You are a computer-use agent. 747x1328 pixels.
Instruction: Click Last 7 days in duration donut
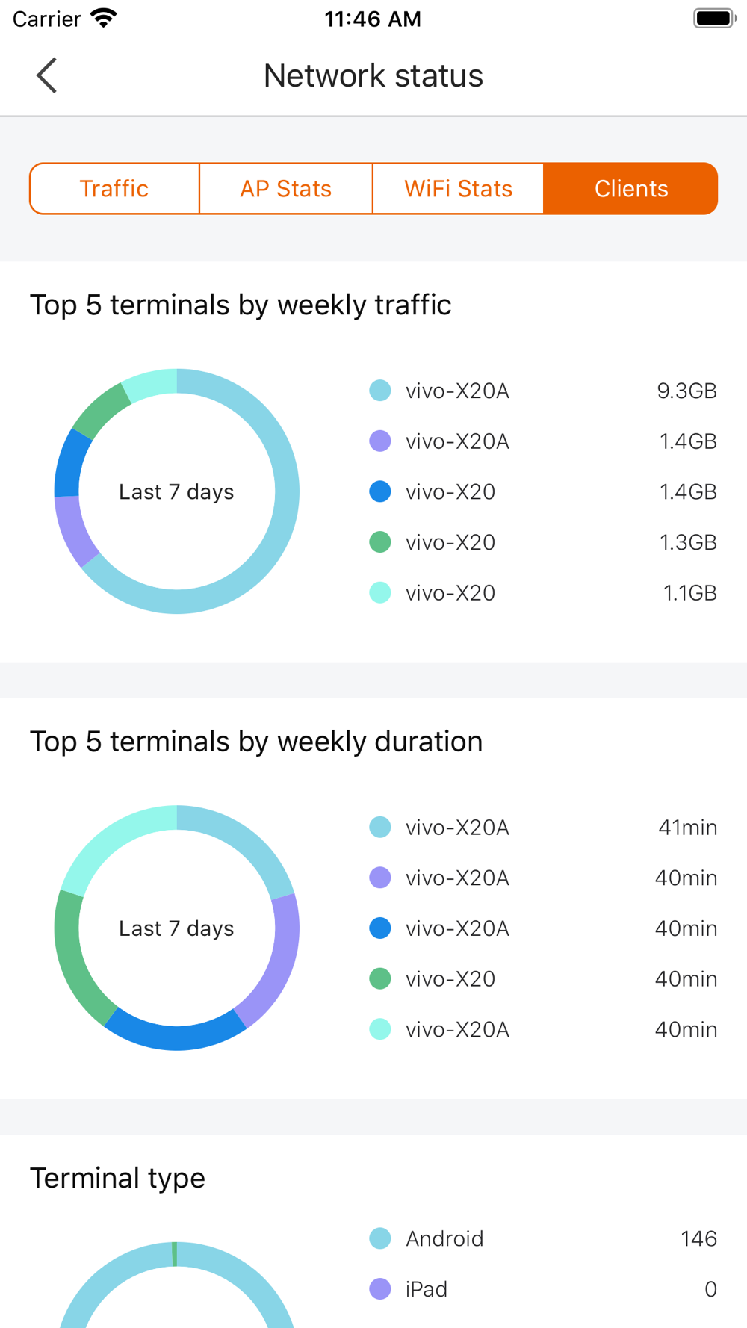(176, 928)
